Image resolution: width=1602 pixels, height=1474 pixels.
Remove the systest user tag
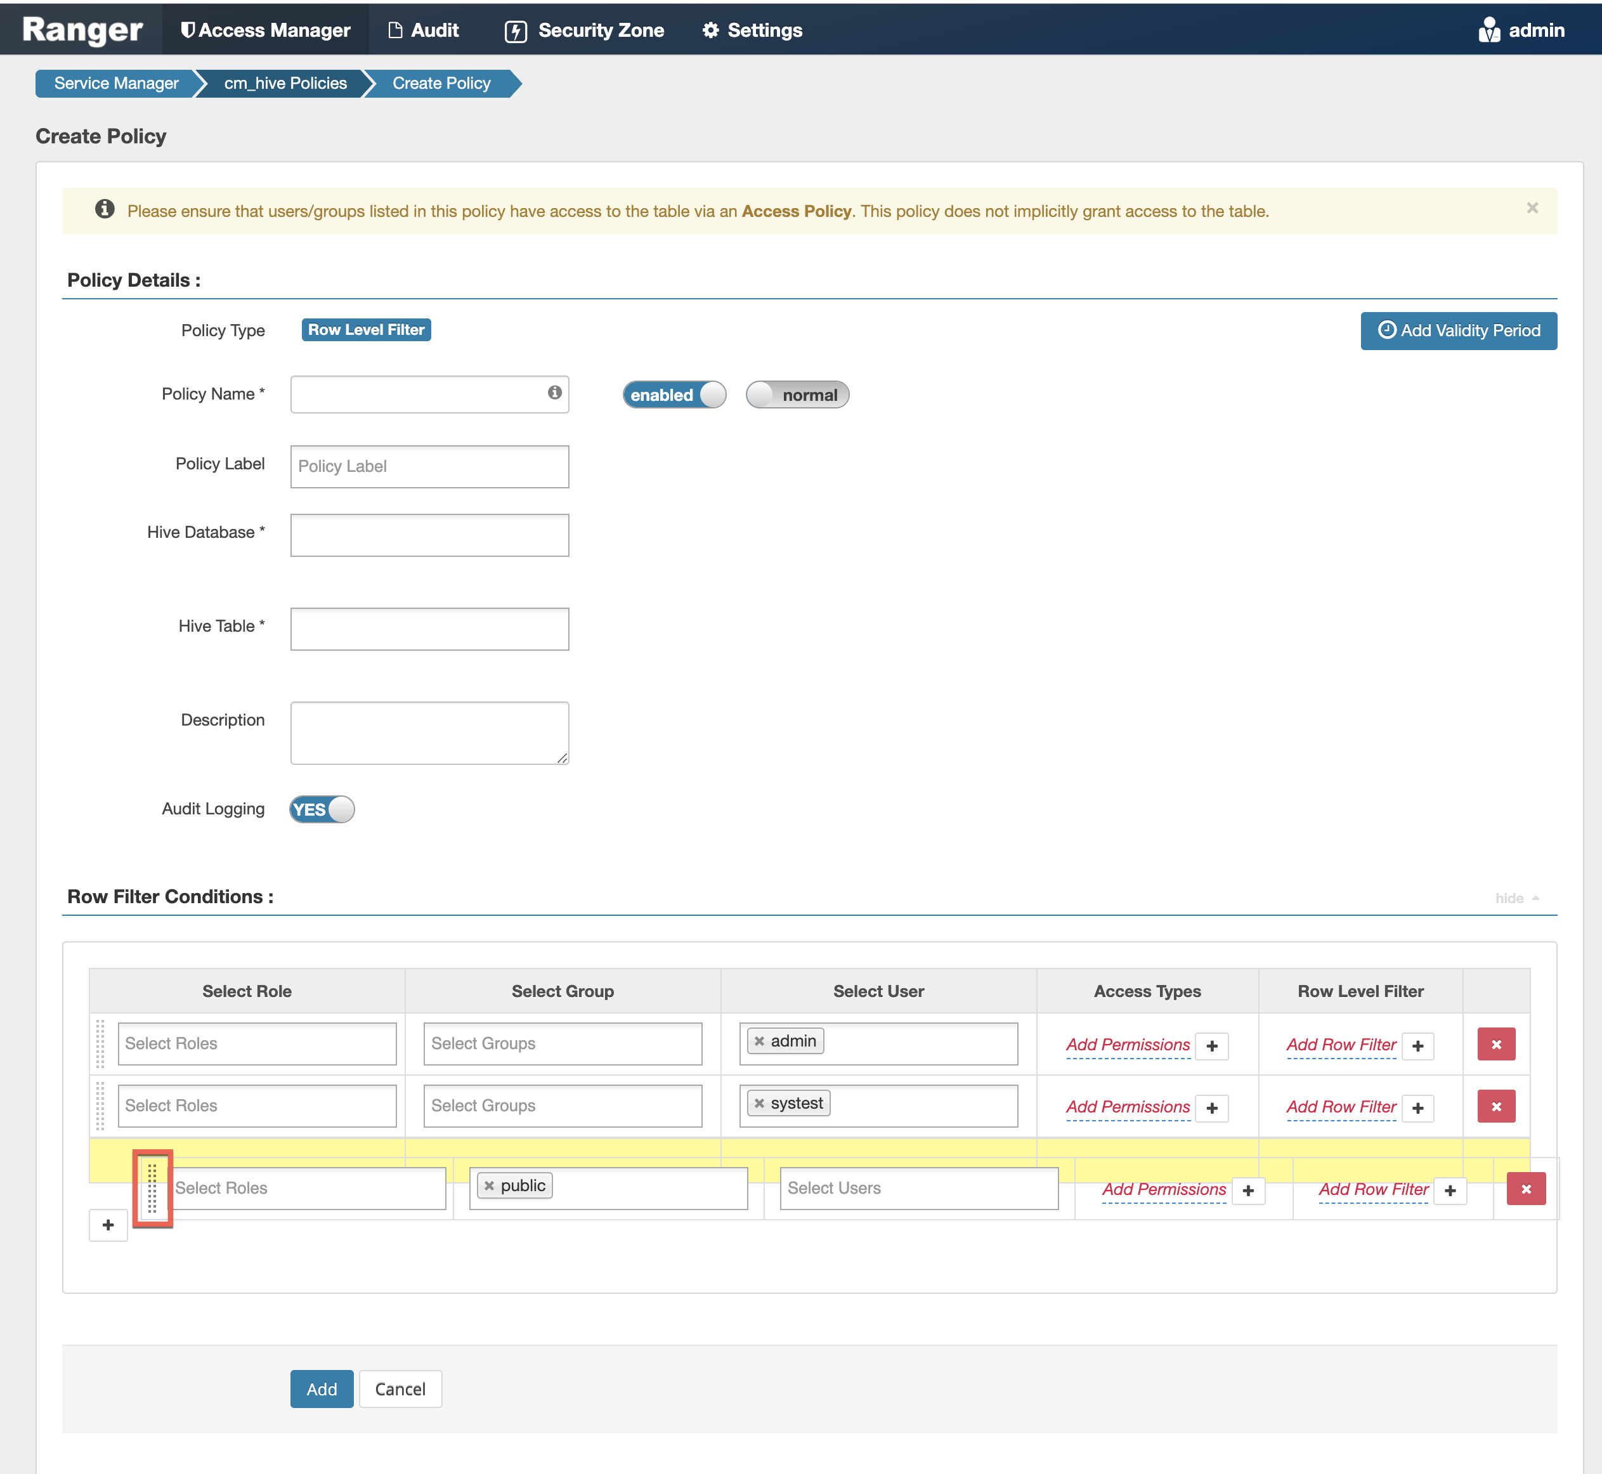point(759,1104)
